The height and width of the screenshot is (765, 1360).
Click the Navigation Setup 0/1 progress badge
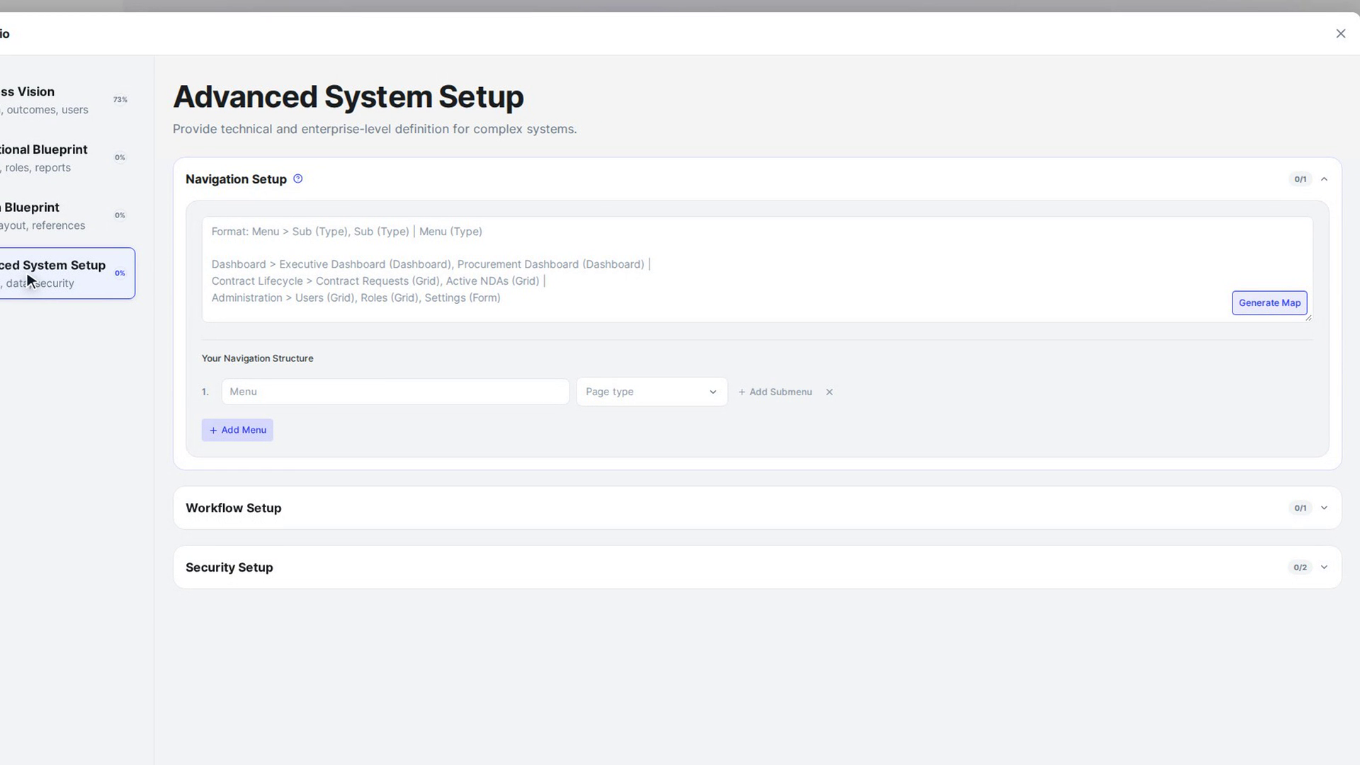1300,179
